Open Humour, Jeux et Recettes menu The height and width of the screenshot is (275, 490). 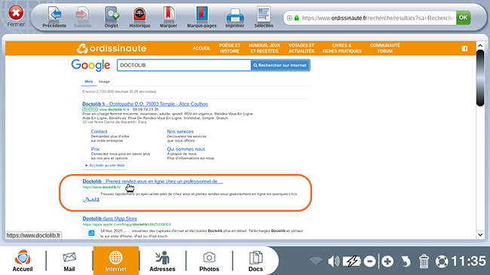click(265, 48)
